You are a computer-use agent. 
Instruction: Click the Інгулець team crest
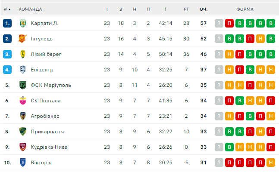[x=23, y=39]
